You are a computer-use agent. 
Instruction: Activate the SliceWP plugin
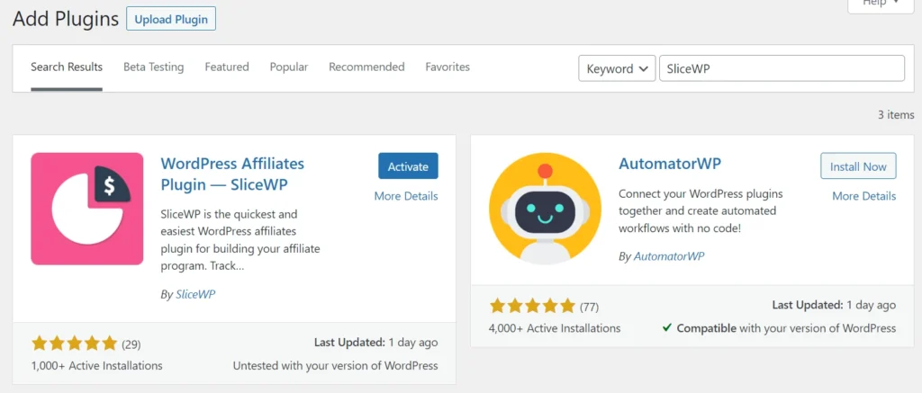pyautogui.click(x=408, y=166)
